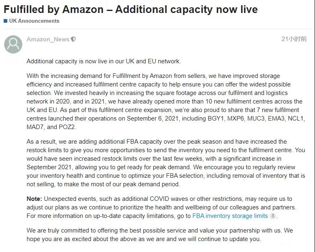Click the closing paragraph starting 'We are truly committed'
Screen dimensions: 315x252
pyautogui.click(x=160, y=235)
